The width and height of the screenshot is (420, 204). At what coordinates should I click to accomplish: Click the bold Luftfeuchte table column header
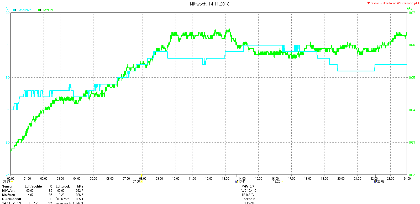click(33, 186)
